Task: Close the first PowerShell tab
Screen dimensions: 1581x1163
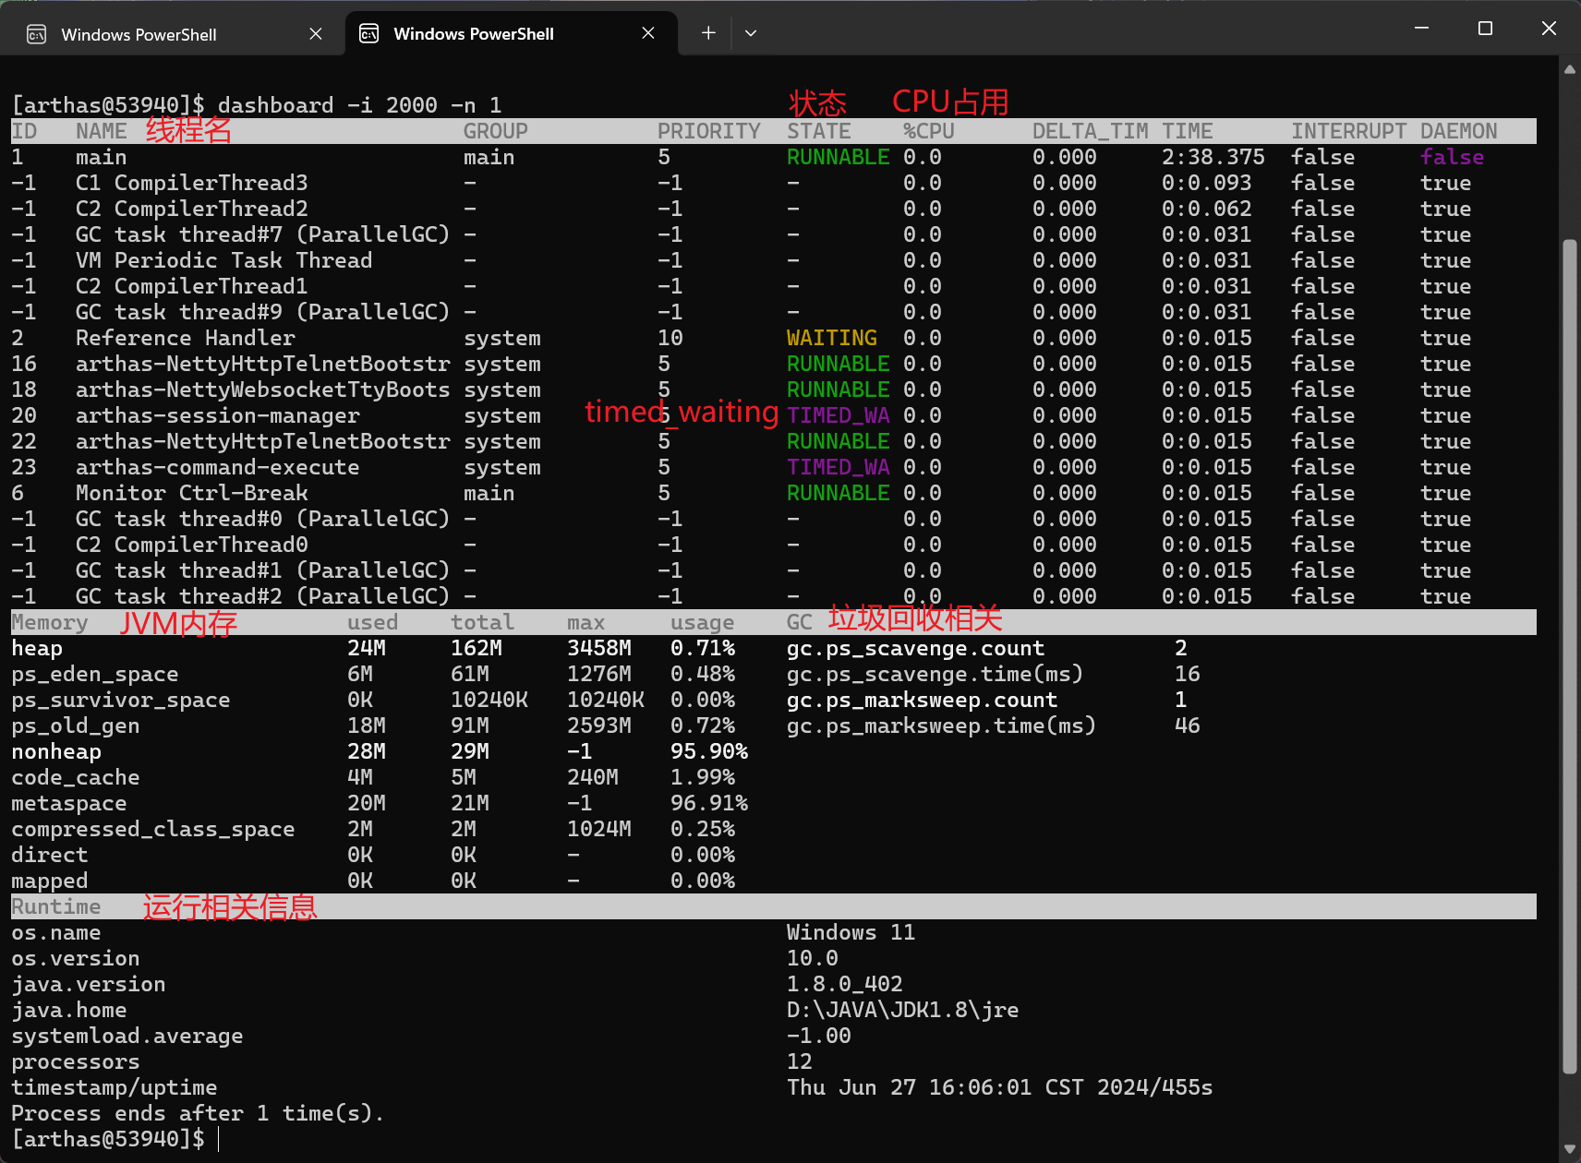Action: coord(316,34)
